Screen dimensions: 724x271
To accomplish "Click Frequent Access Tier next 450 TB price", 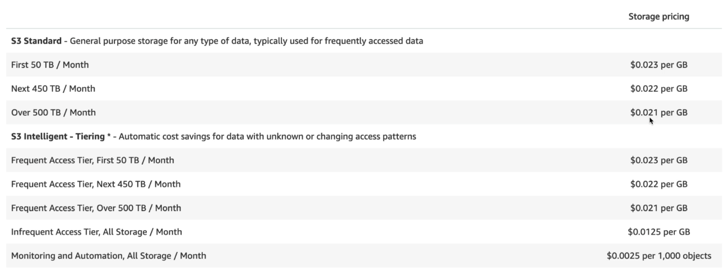I will (658, 184).
